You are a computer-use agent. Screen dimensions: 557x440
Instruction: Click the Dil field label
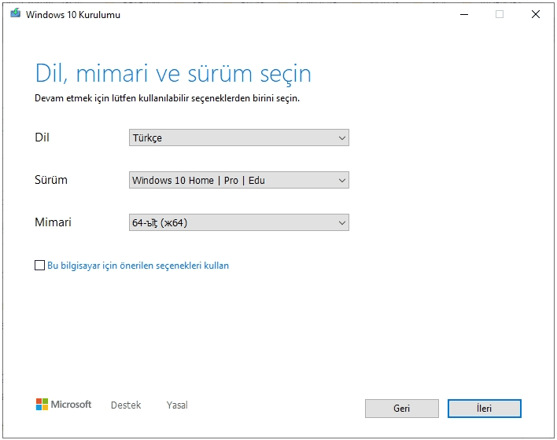[42, 137]
